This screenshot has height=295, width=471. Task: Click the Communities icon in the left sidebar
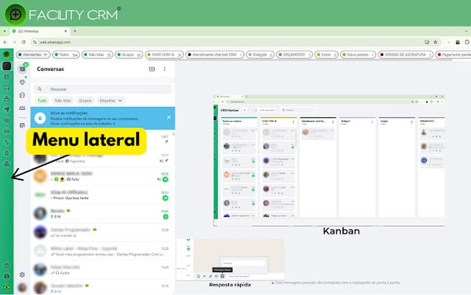coord(22,108)
